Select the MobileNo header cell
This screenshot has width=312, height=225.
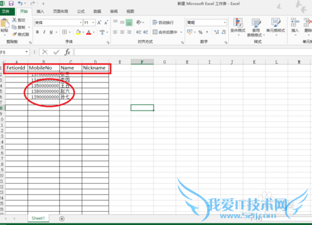coord(44,68)
